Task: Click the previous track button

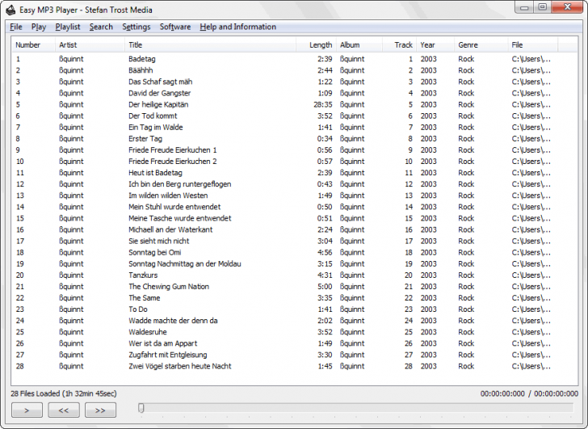Action: tap(64, 410)
